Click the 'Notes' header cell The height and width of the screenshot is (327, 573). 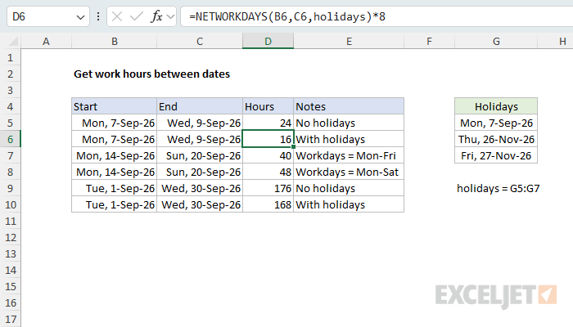pyautogui.click(x=349, y=106)
